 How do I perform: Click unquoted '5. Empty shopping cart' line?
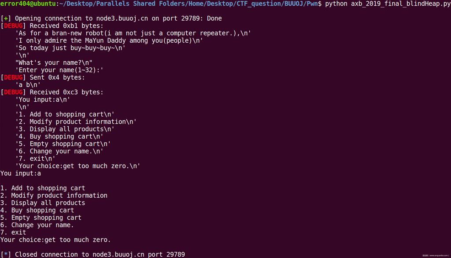41,217
